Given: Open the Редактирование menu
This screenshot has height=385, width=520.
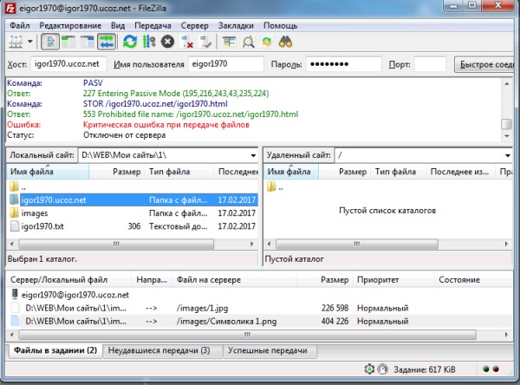Looking at the screenshot, I should coord(70,25).
